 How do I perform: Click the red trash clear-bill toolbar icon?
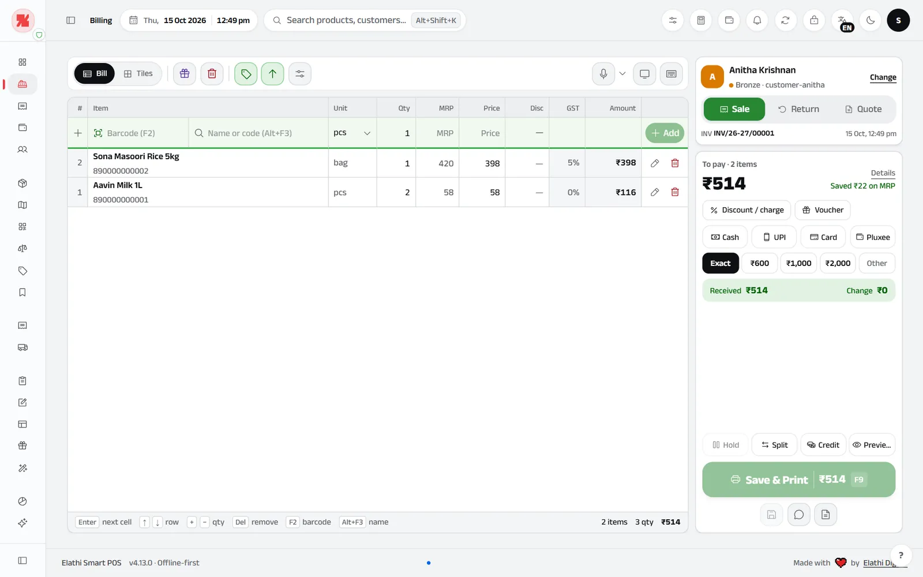[x=212, y=74]
